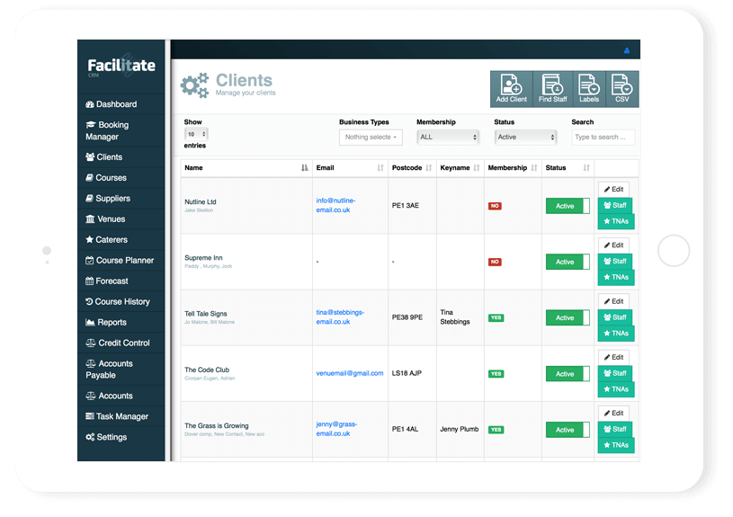The width and height of the screenshot is (733, 517).
Task: Toggle Active status for Supreme Inn
Action: 567,262
